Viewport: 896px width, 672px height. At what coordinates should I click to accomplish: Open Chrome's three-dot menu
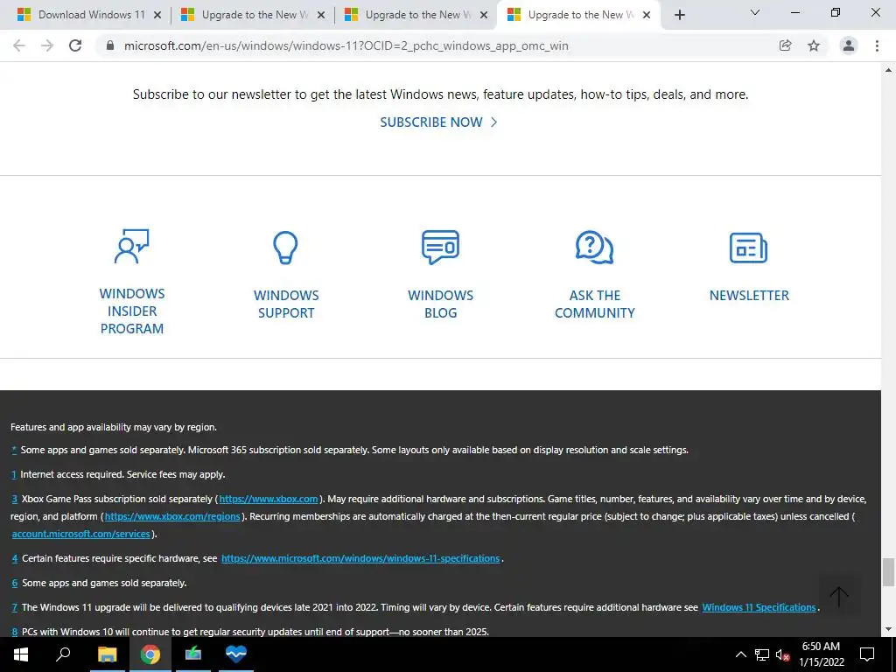877,45
